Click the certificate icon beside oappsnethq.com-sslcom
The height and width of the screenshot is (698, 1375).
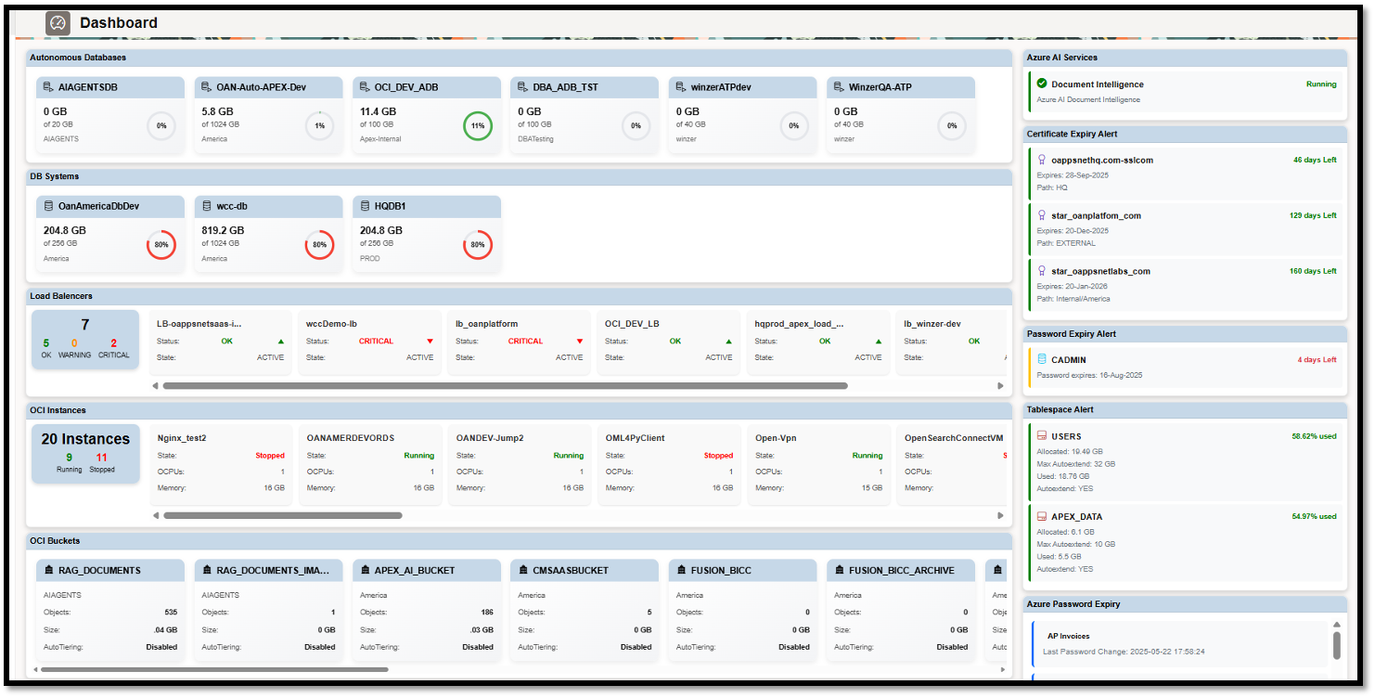tap(1041, 159)
